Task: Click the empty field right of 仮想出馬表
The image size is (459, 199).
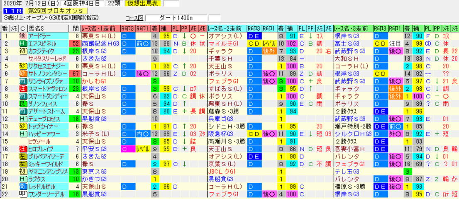Action: pyautogui.click(x=171, y=3)
